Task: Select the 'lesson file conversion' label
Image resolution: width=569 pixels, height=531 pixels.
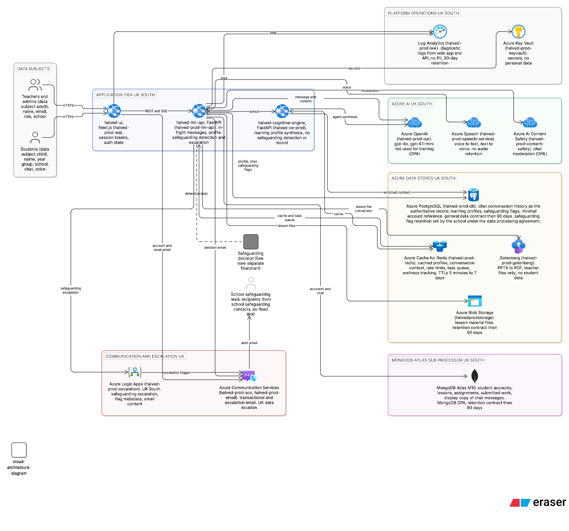Action: pos(364,209)
